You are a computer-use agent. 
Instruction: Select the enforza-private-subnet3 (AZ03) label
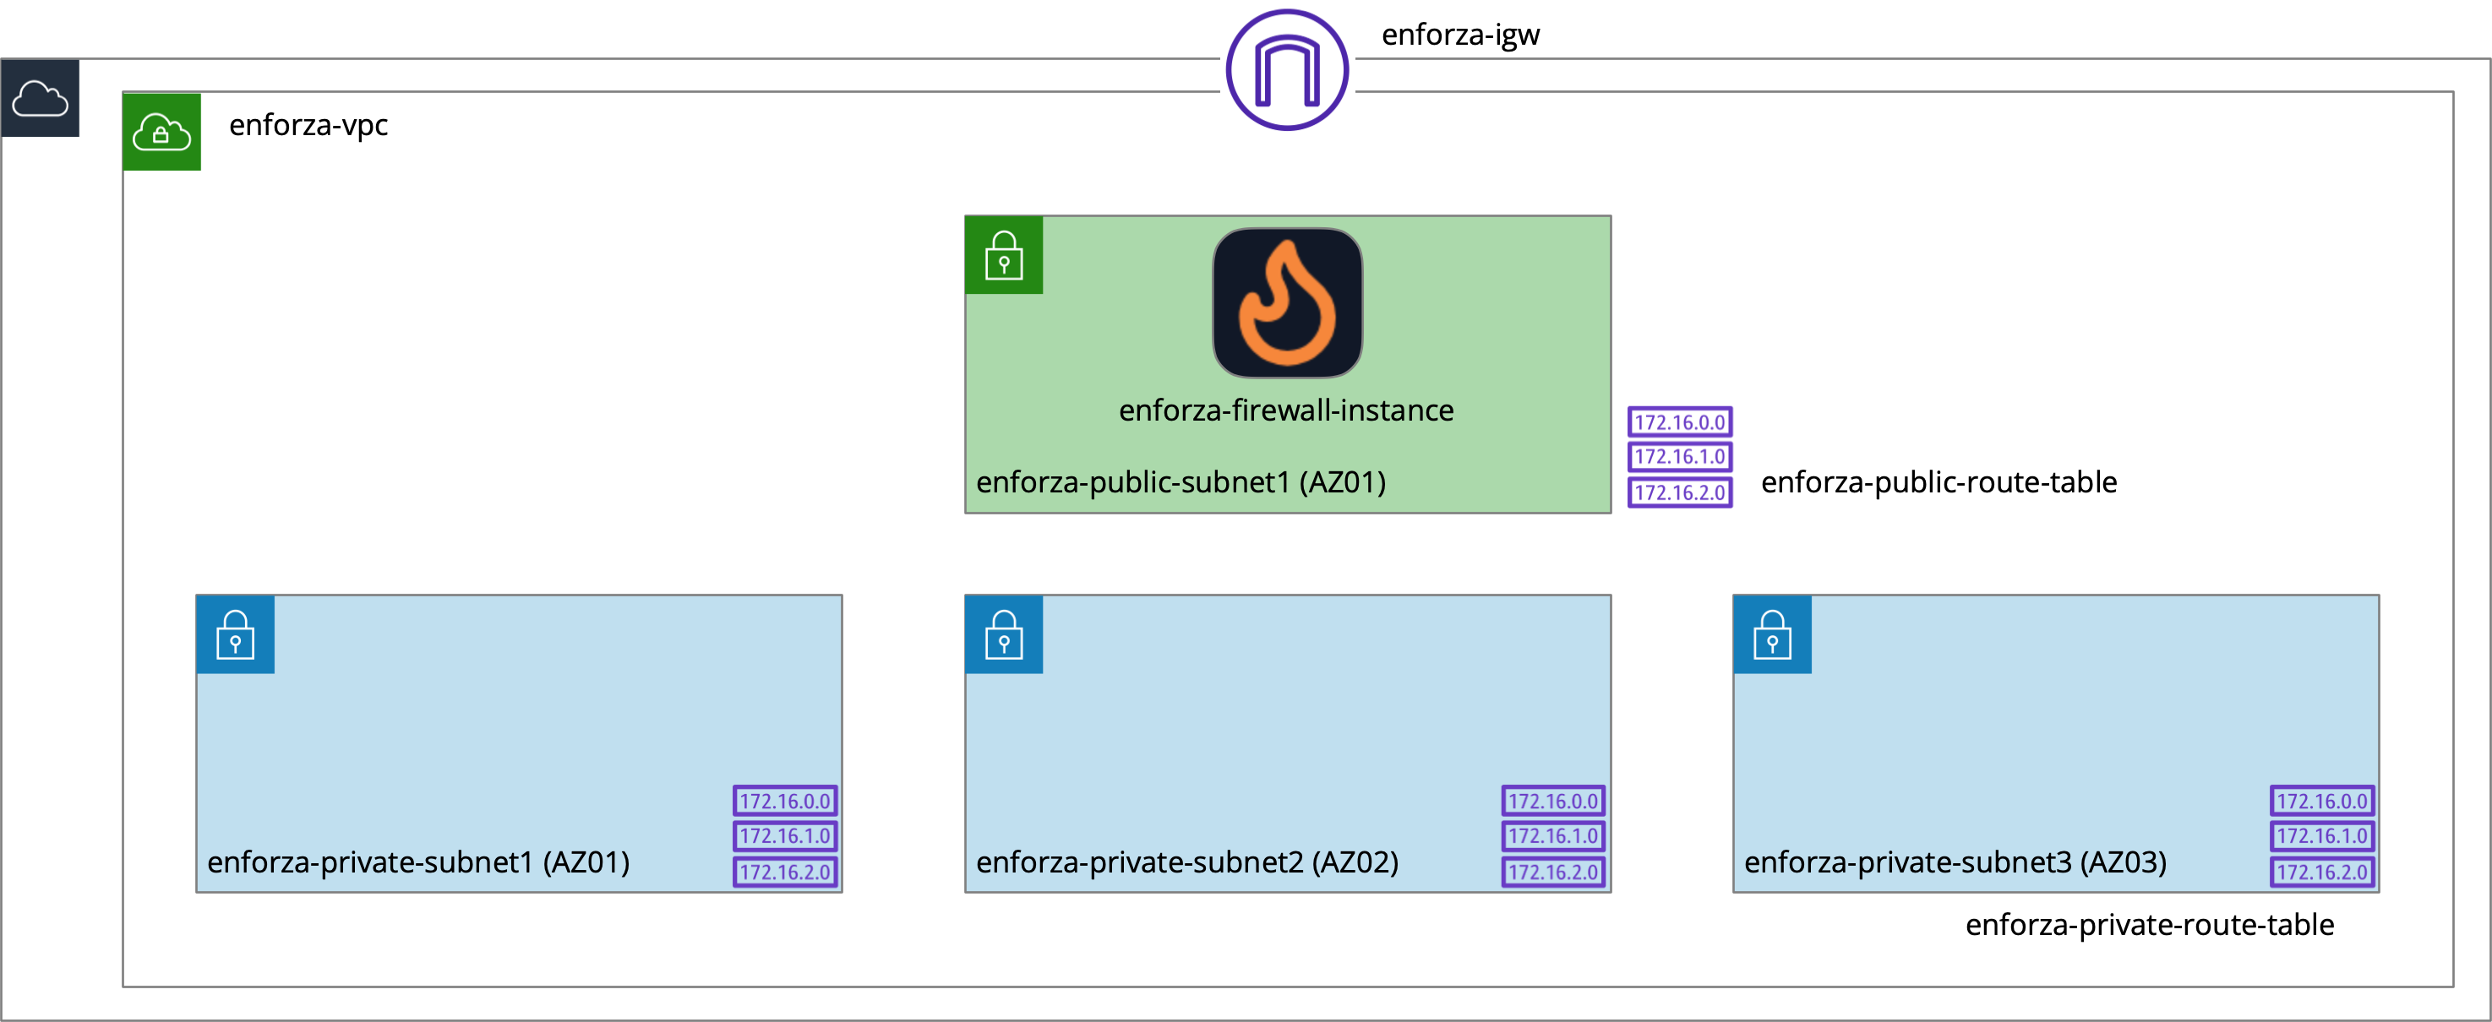pyautogui.click(x=1955, y=862)
